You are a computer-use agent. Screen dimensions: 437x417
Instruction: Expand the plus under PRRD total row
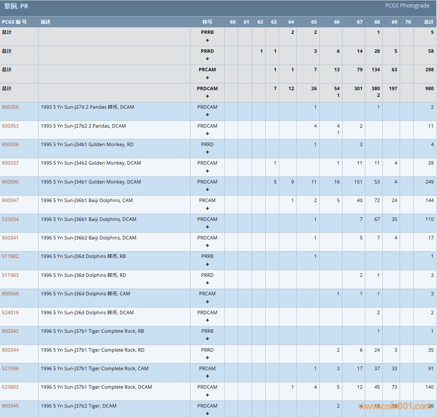(x=207, y=59)
